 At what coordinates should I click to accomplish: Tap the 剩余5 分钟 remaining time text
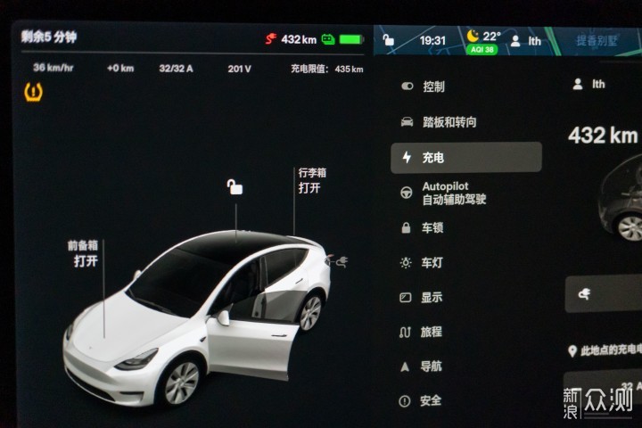(49, 37)
